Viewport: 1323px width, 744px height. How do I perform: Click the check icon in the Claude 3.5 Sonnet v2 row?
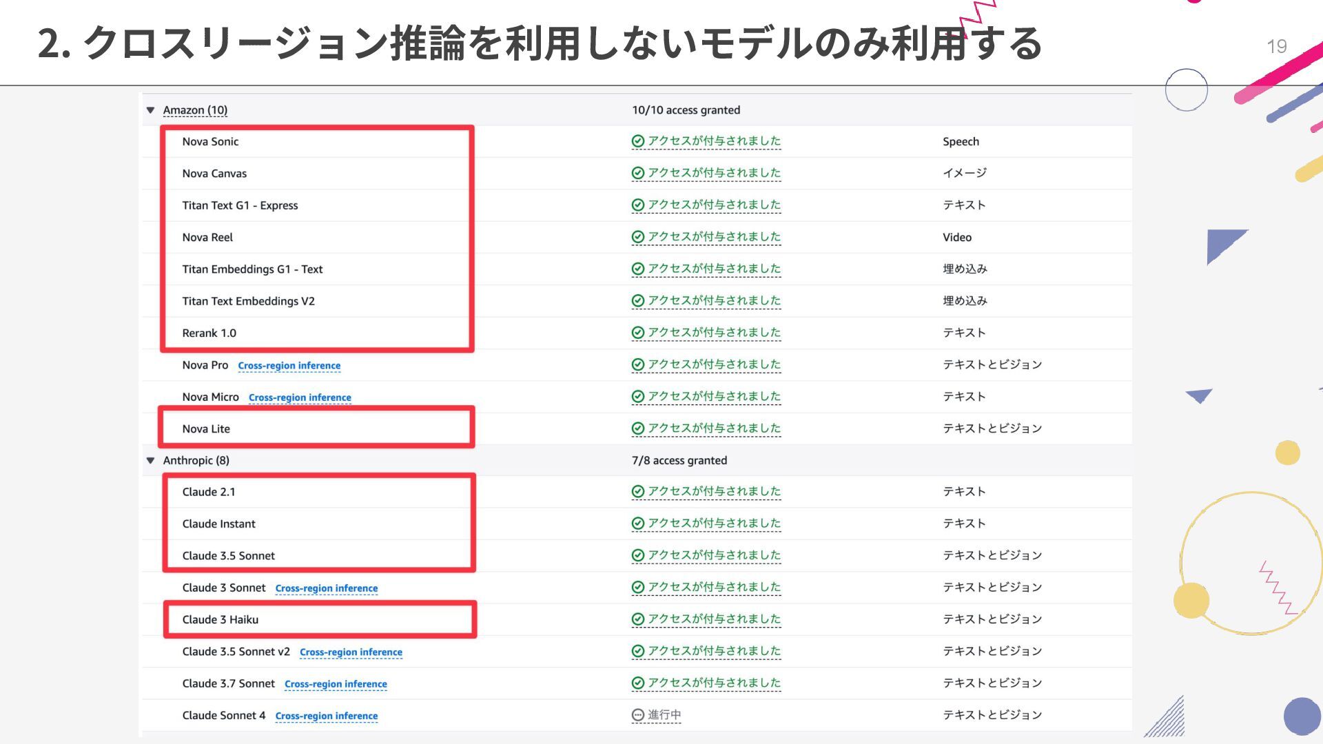[638, 651]
